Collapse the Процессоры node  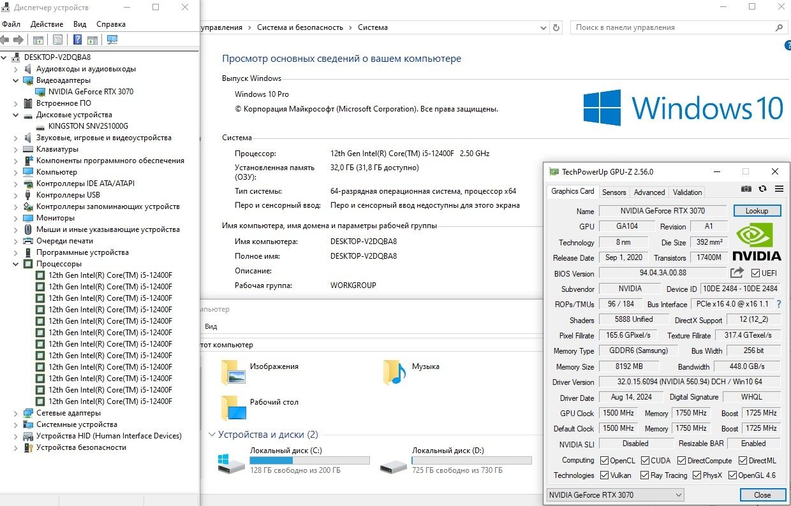[x=16, y=264]
